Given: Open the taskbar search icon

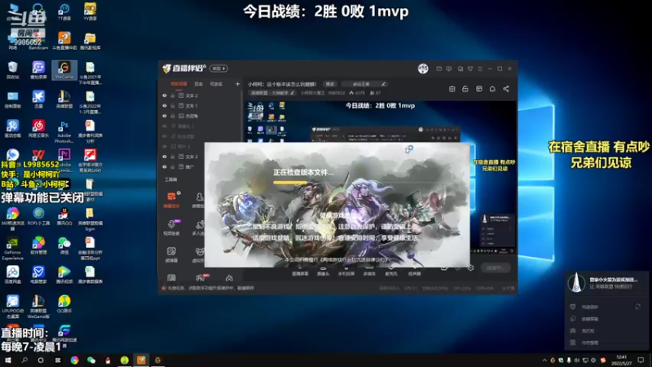Looking at the screenshot, I should [24, 360].
